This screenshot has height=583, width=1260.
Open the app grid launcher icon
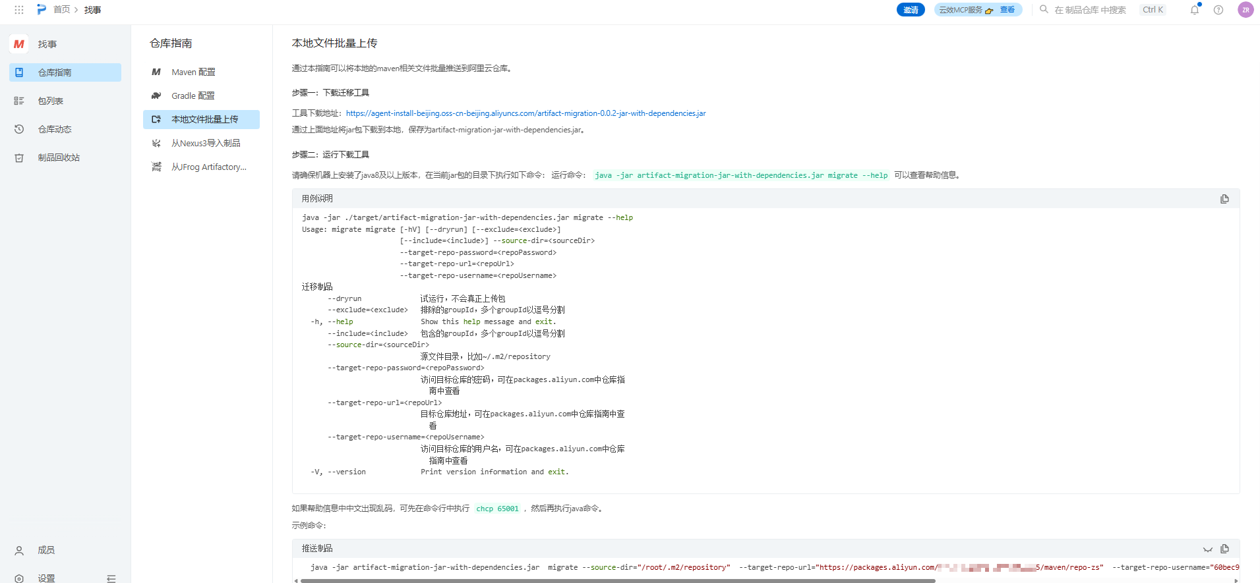(x=19, y=10)
